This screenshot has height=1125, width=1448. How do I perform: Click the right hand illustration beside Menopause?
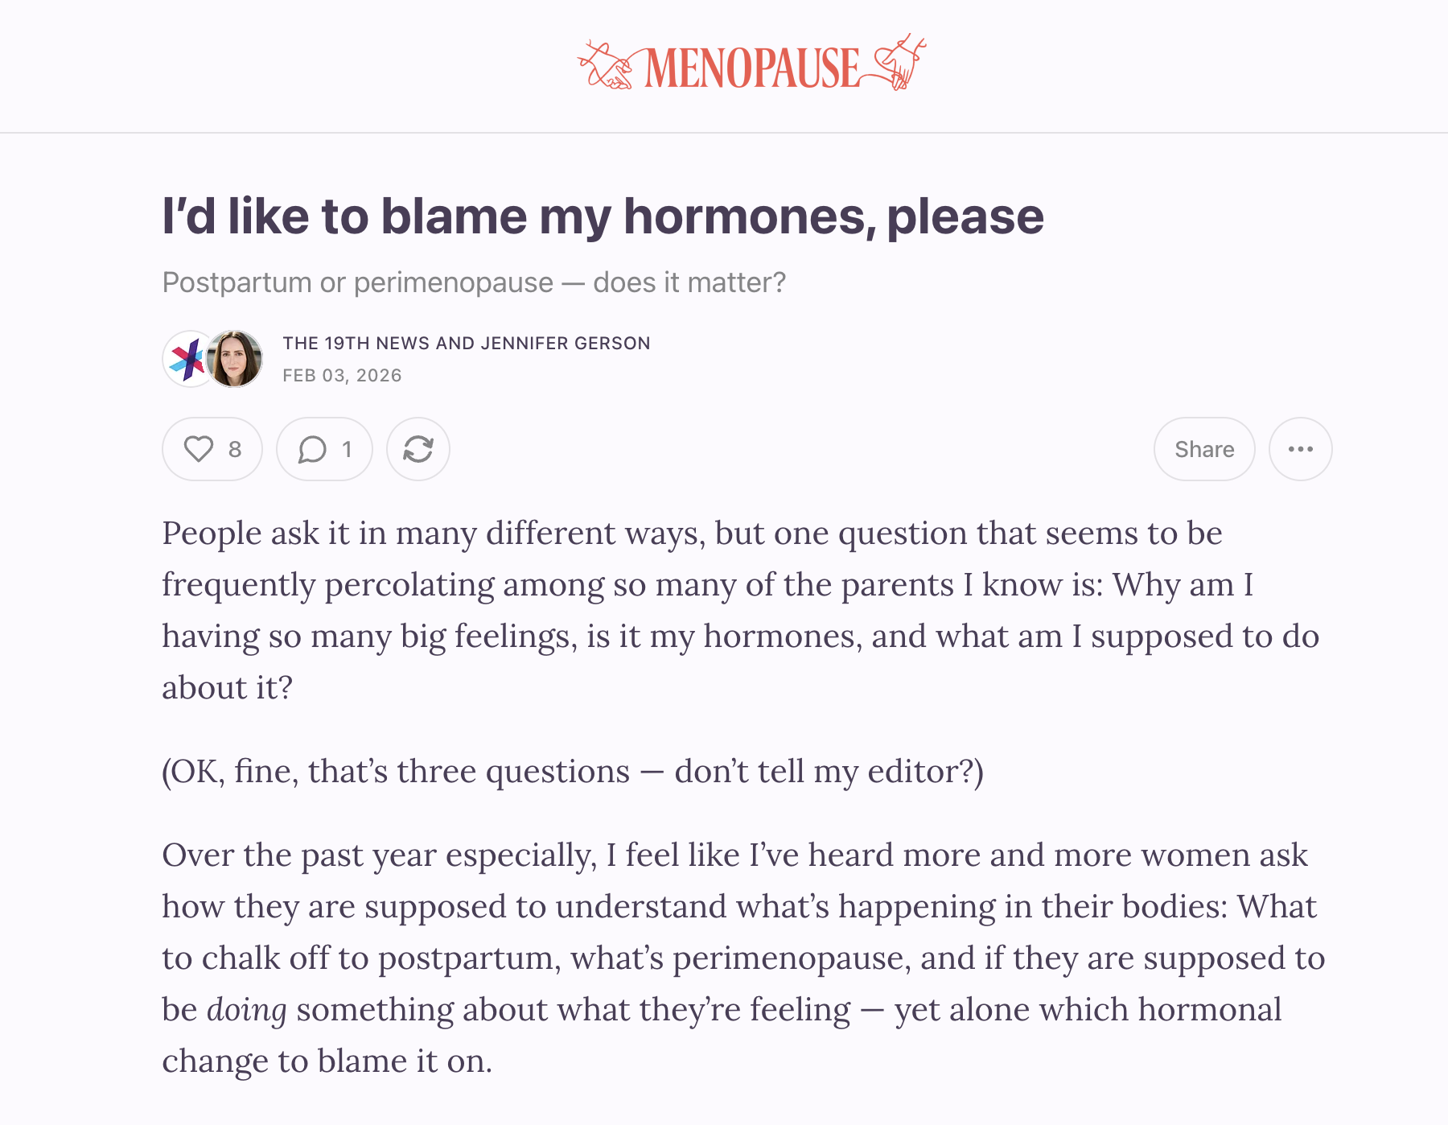coord(894,61)
